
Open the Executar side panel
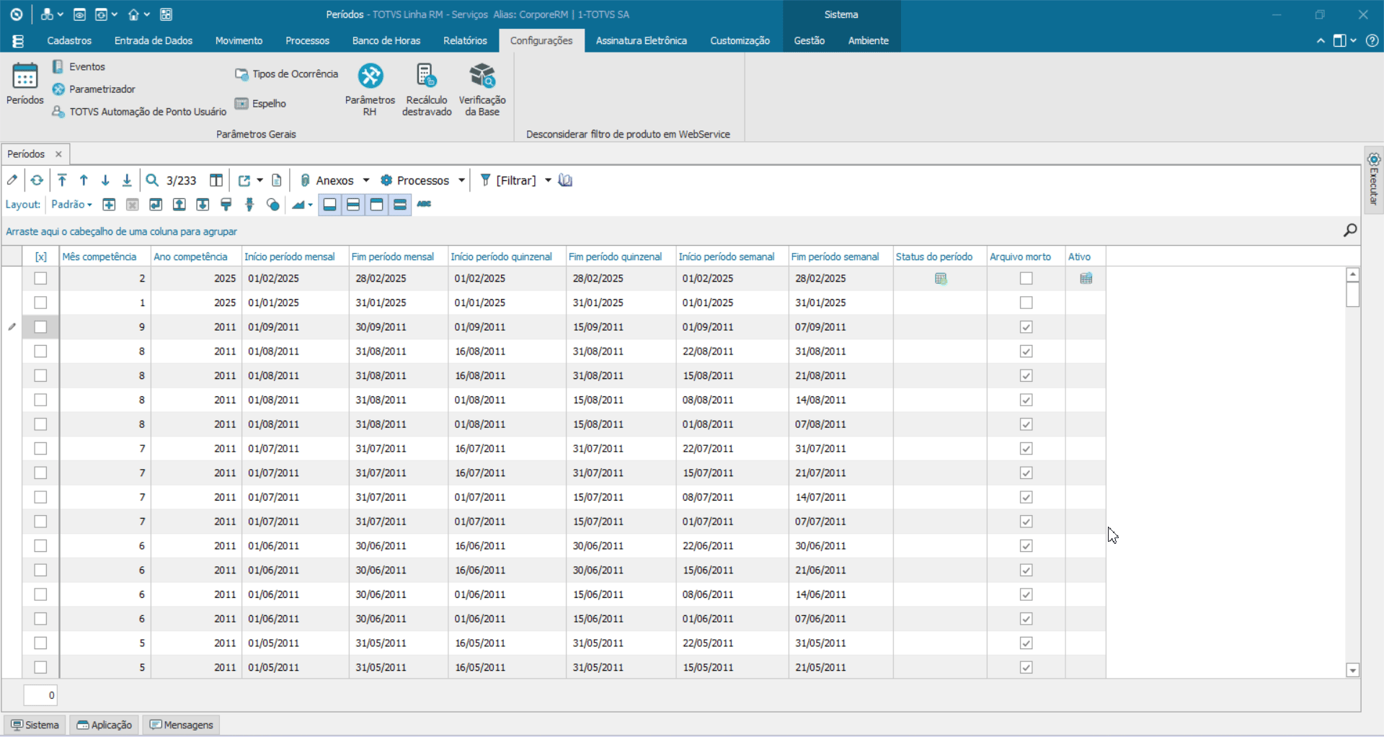[1374, 180]
